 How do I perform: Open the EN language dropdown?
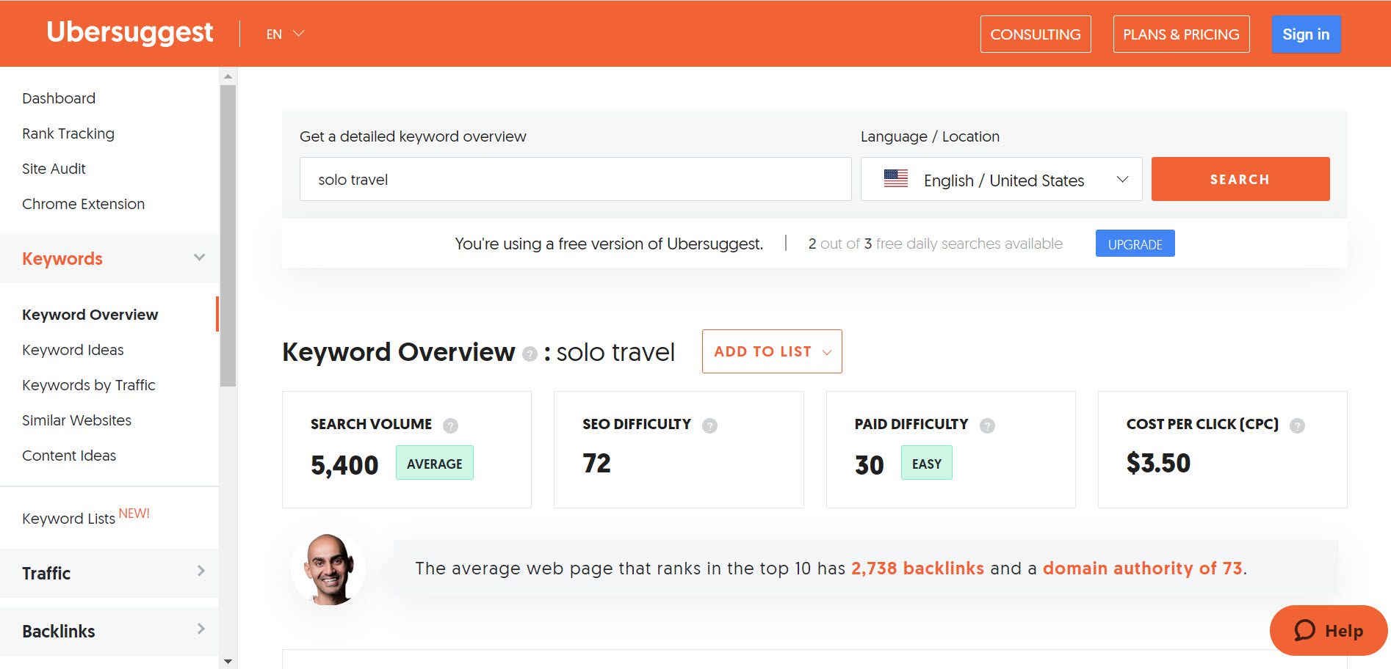point(285,34)
